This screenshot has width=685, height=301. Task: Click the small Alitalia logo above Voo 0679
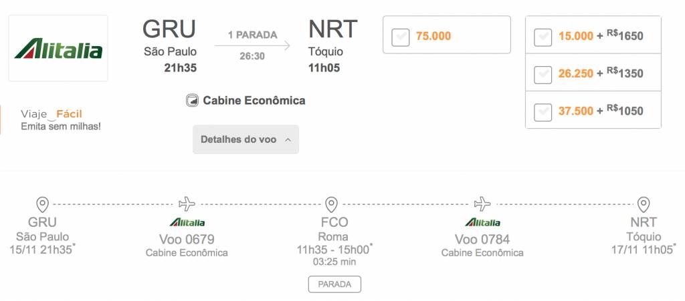187,222
